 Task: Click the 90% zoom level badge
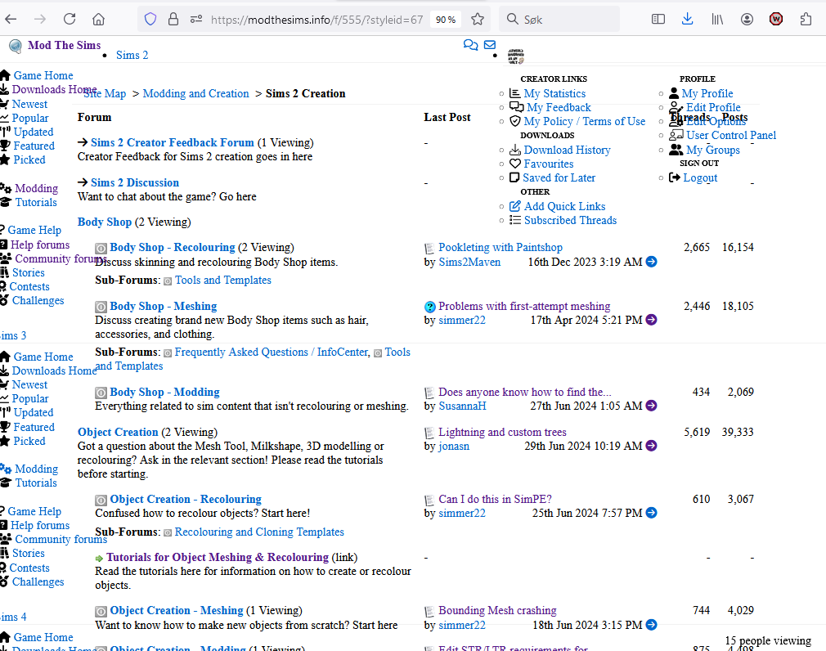click(x=446, y=19)
